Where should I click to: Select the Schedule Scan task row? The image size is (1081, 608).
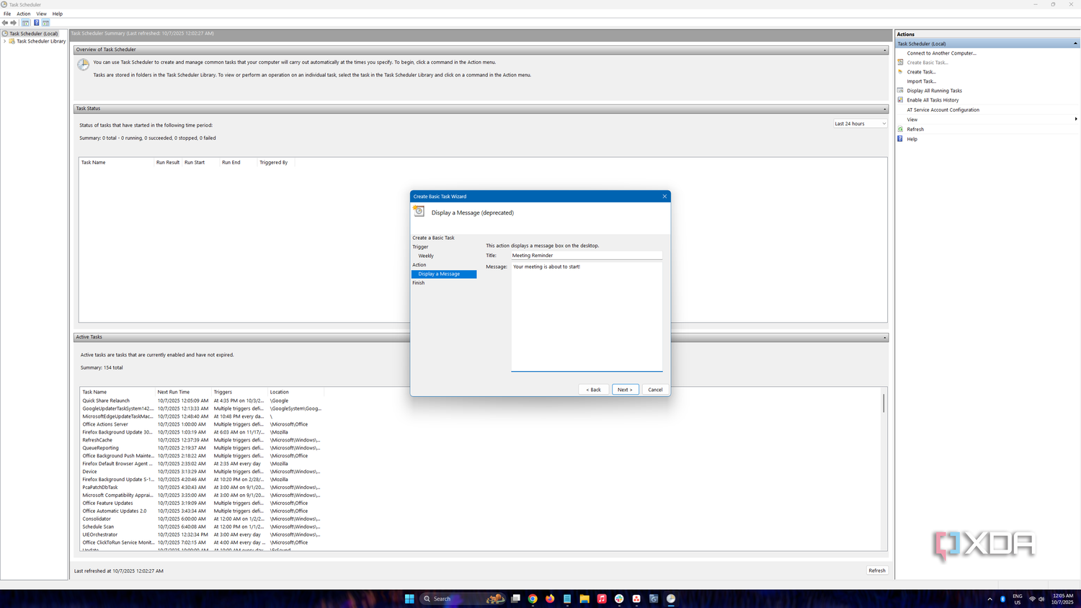pos(202,527)
